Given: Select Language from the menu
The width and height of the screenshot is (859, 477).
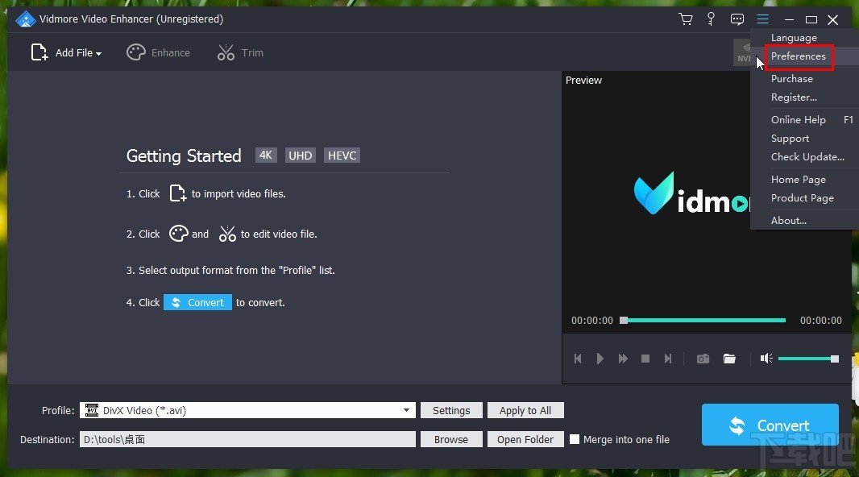Looking at the screenshot, I should [794, 38].
